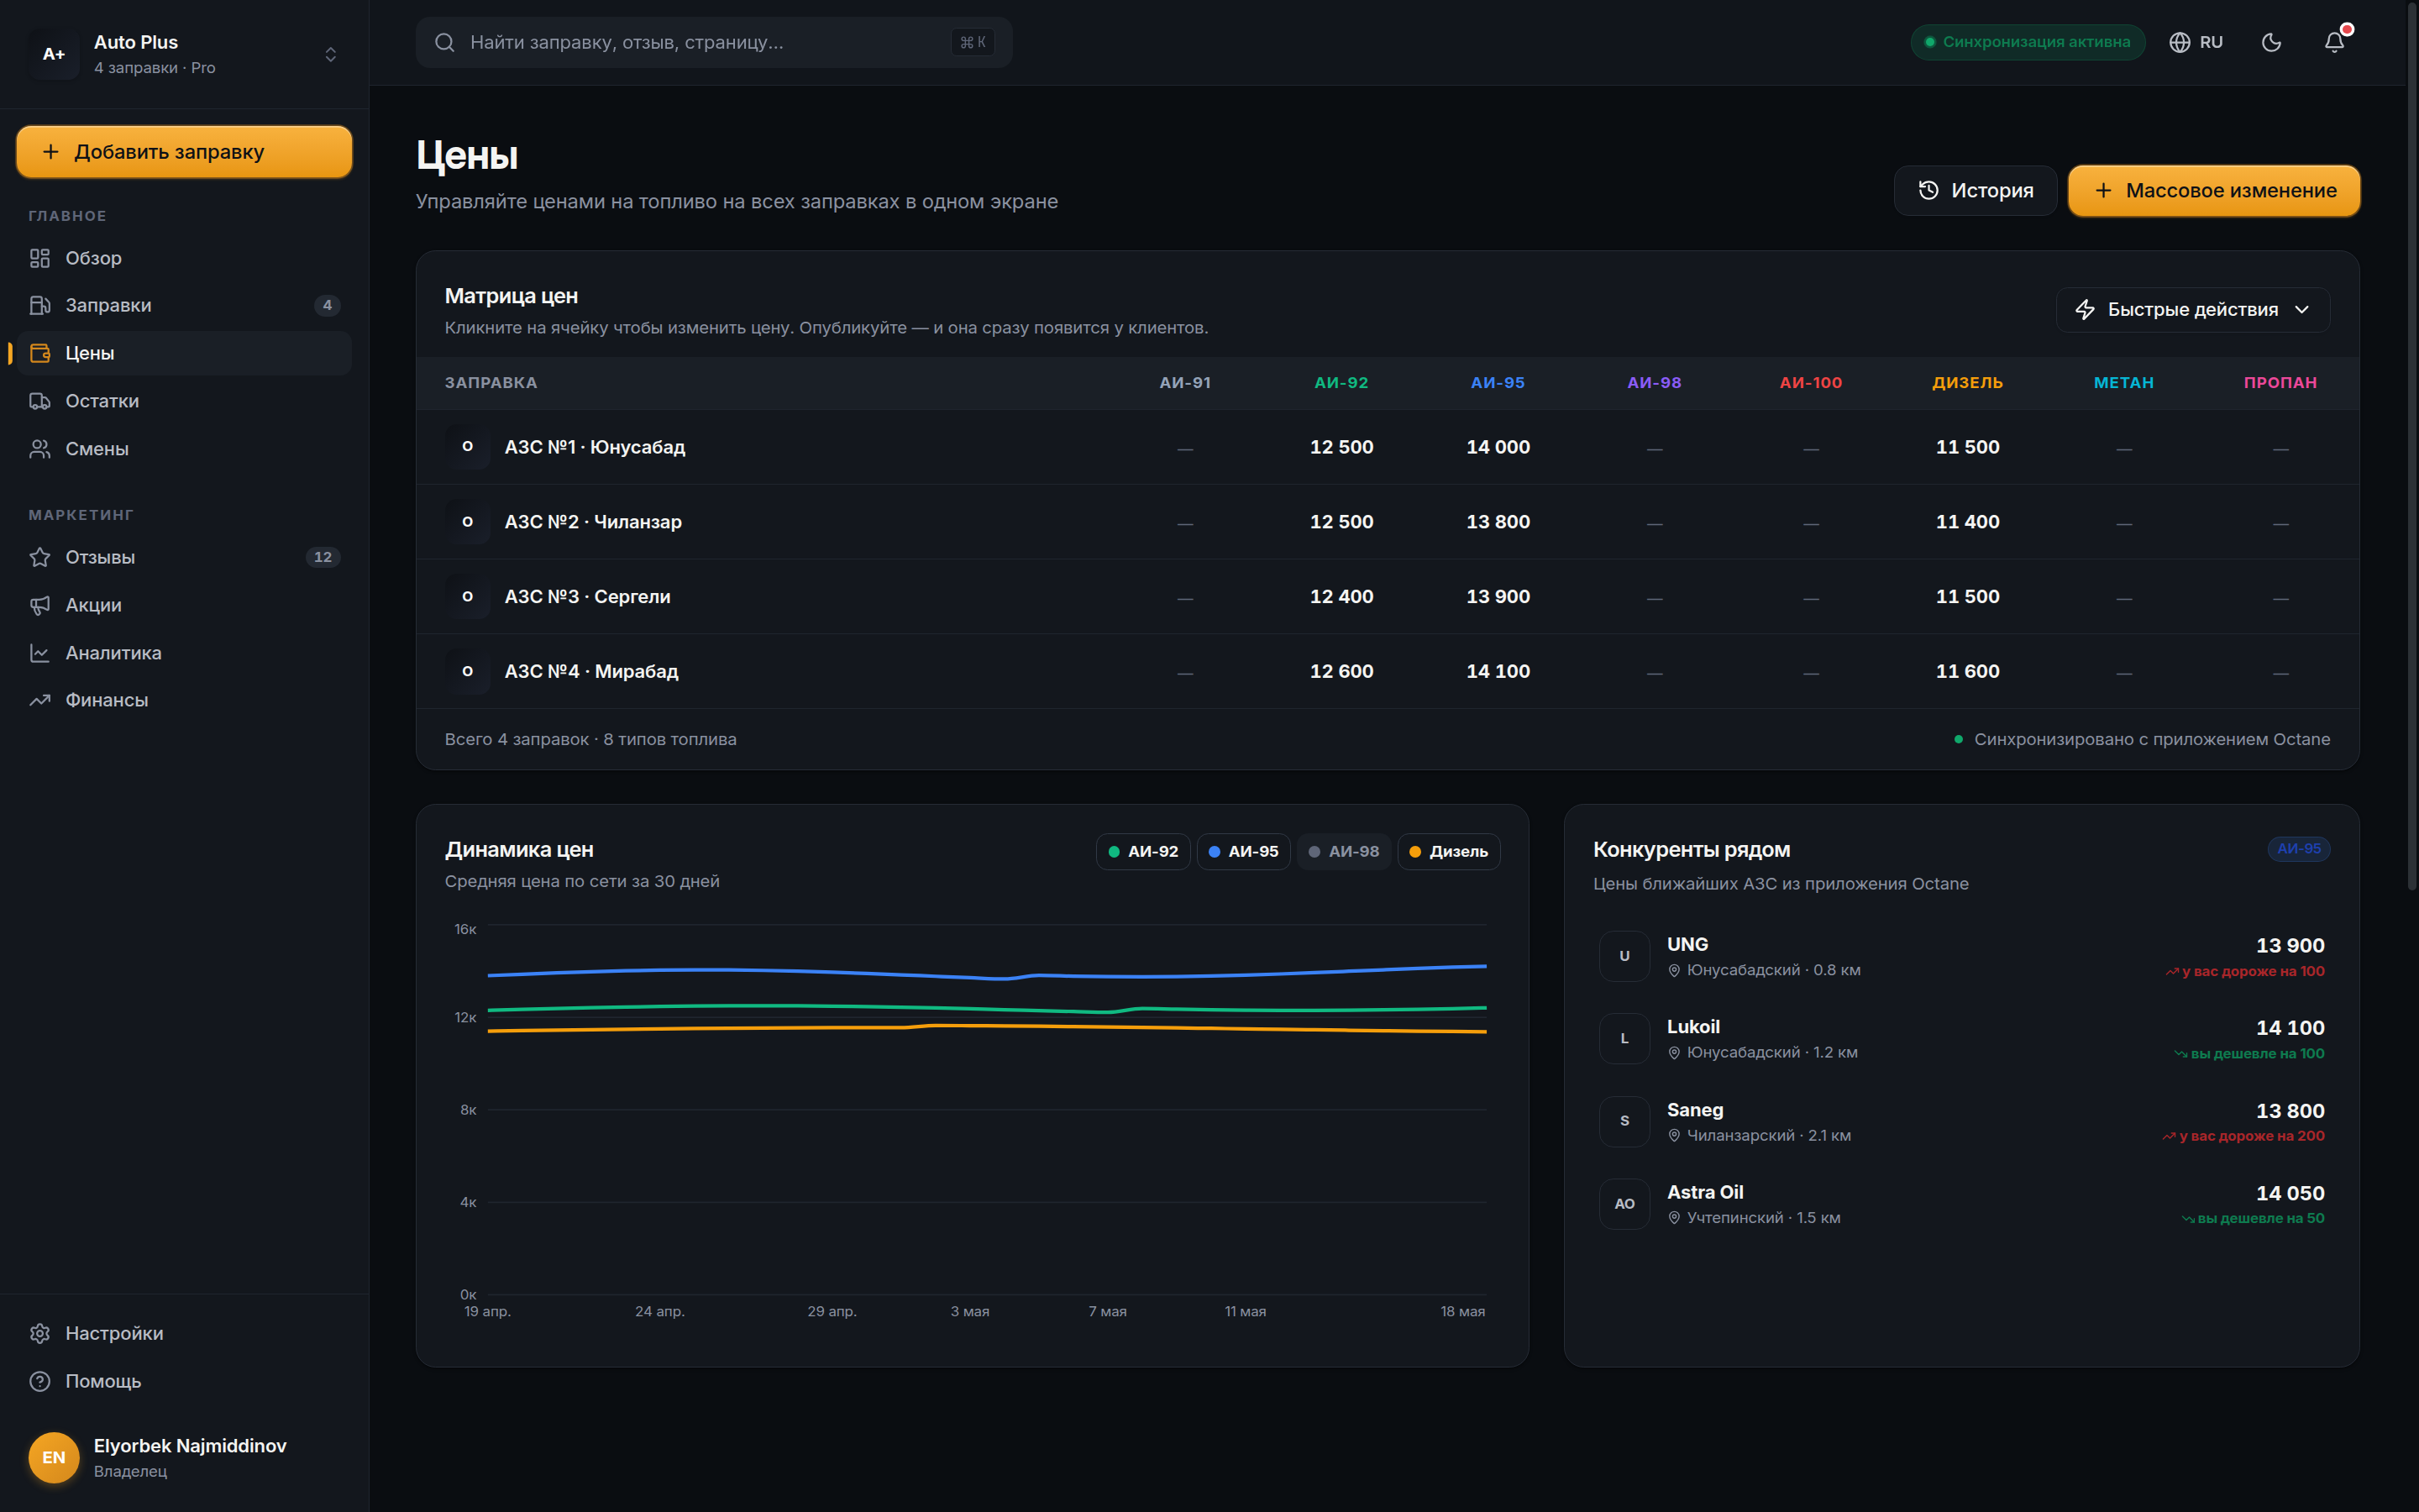Screen dimensions: 2419x1512
Task: Click the АЗС №1 Юнусабад station icon
Action: [467, 446]
